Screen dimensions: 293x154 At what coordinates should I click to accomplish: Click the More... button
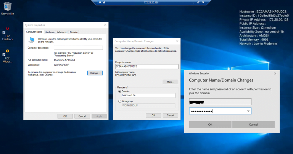pos(170,82)
